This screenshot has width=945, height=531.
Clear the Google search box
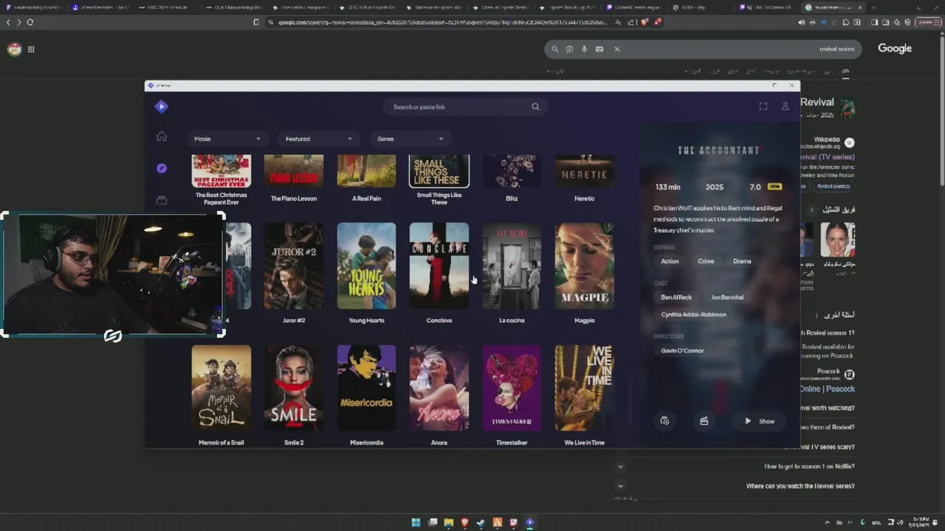[617, 49]
